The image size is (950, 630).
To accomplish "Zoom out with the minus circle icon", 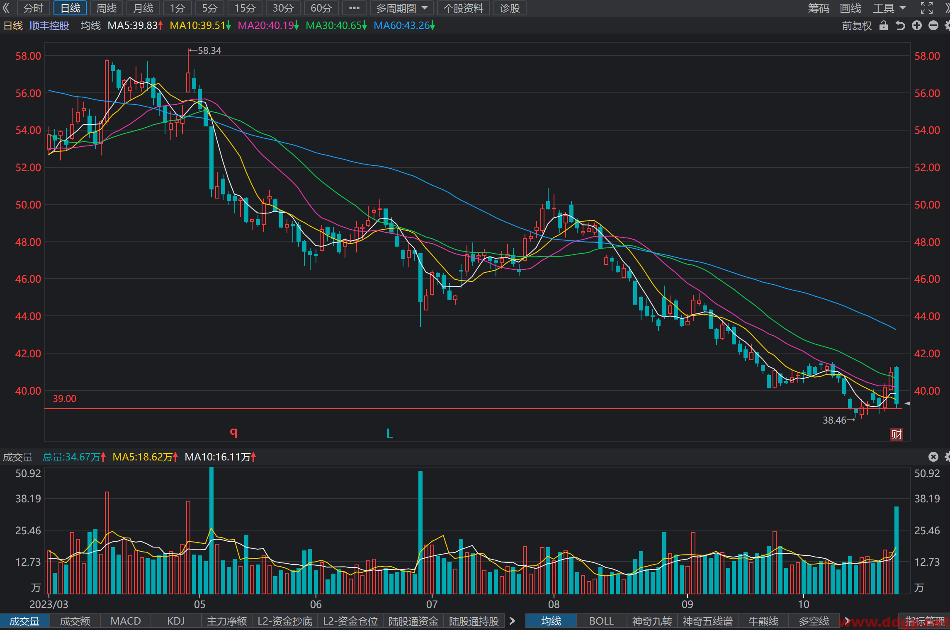I will click(x=933, y=26).
